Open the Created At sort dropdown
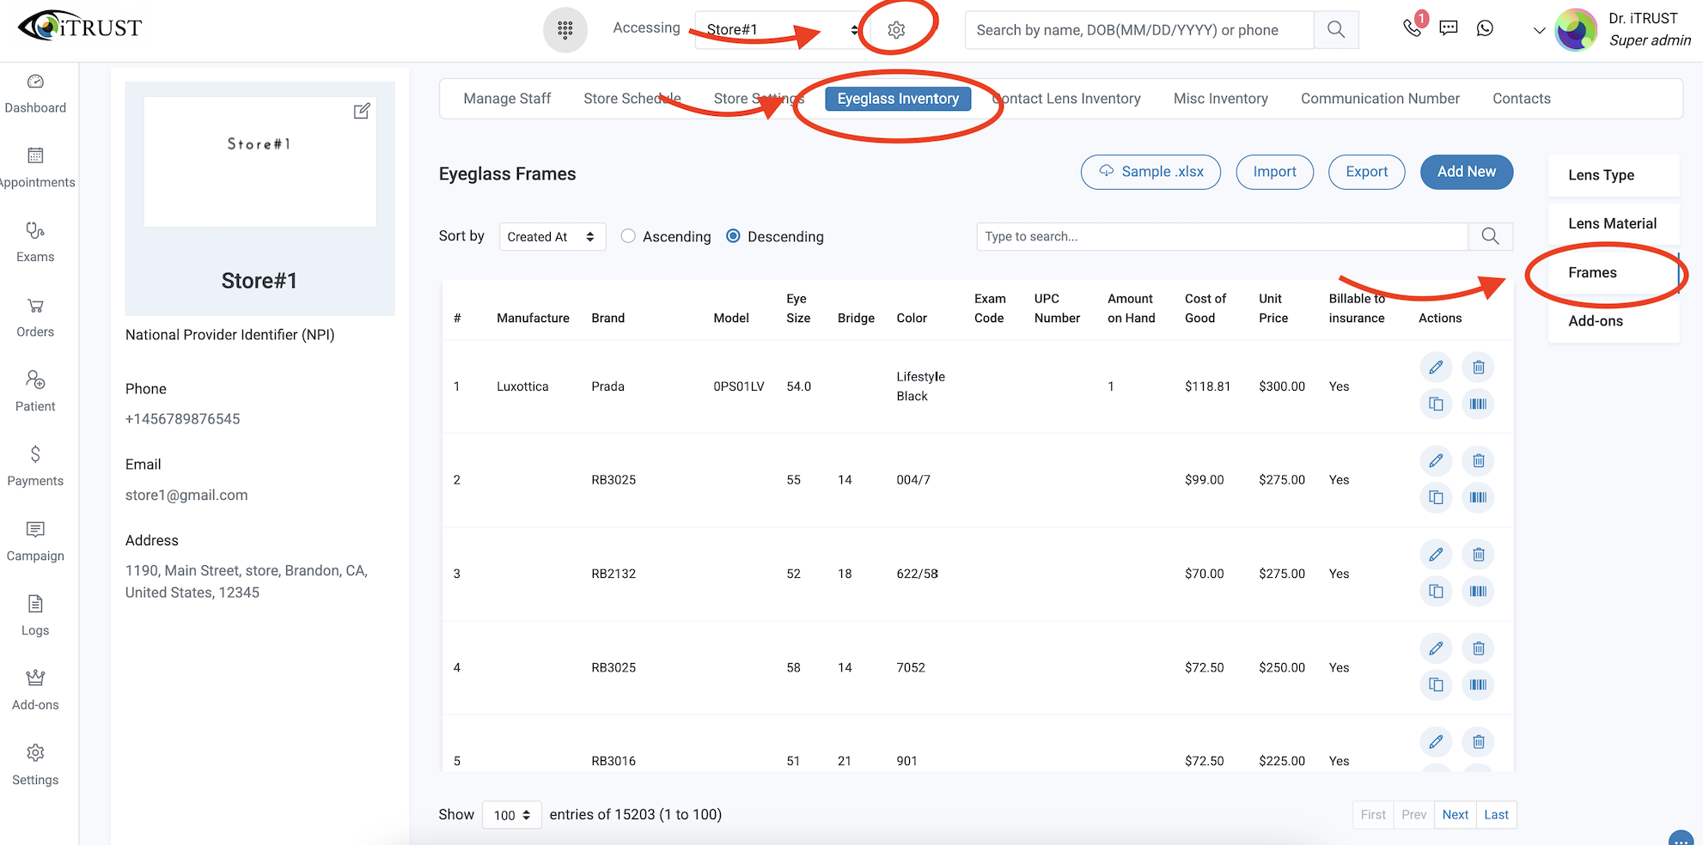Viewport: 1703px width, 845px height. click(552, 237)
